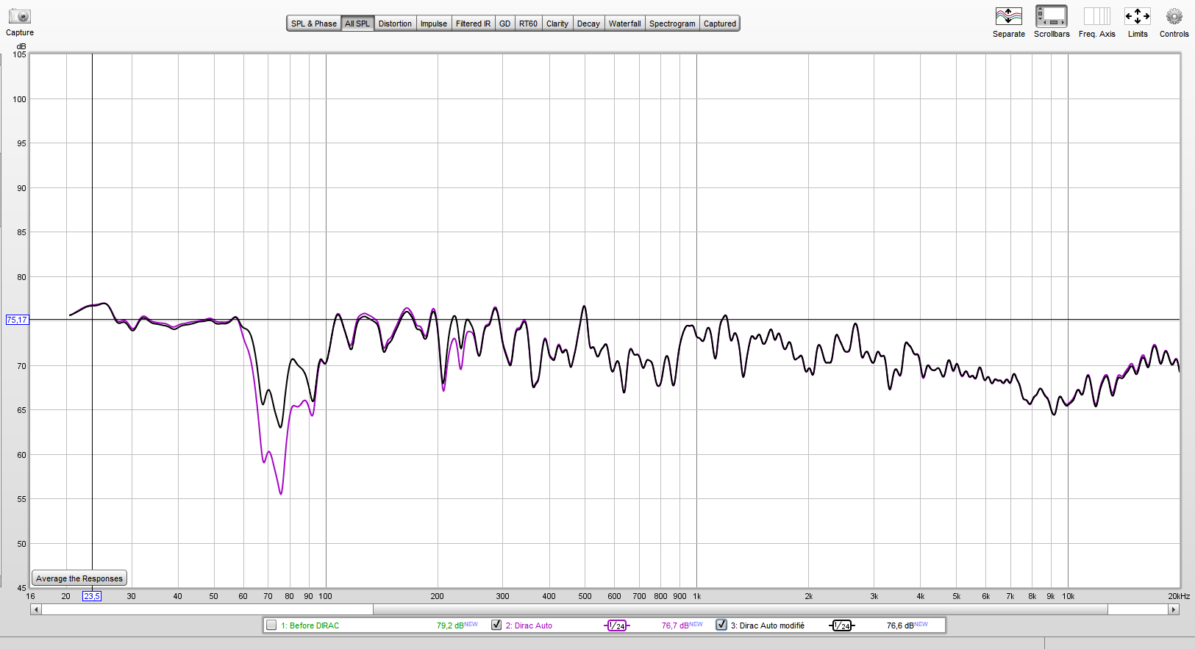Click the 1k frequency axis label
Screen dimensions: 1195x649
(696, 596)
